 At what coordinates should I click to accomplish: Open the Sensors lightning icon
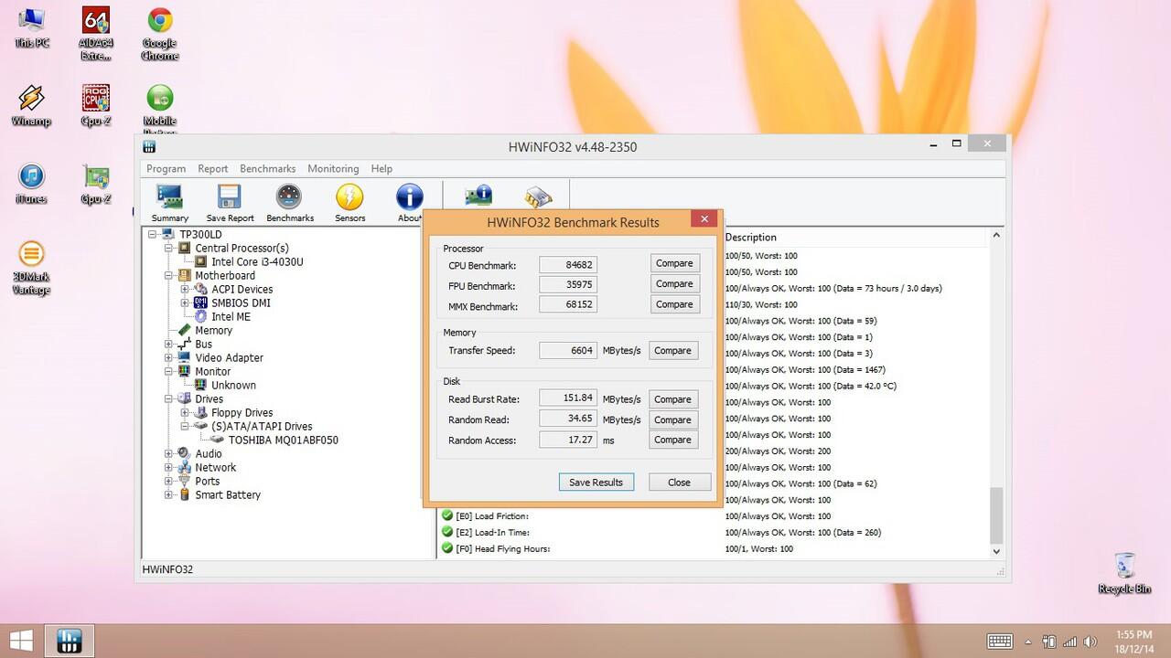(x=349, y=203)
